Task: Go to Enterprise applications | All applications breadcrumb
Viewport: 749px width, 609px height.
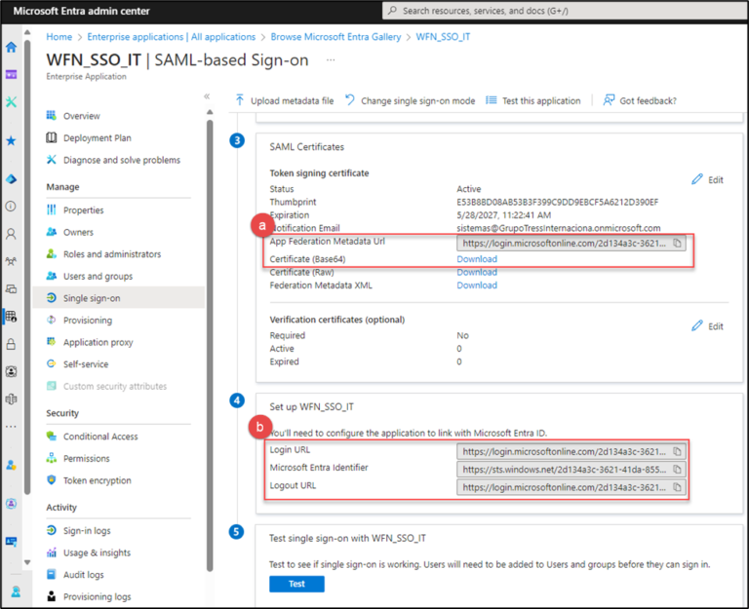Action: [171, 37]
